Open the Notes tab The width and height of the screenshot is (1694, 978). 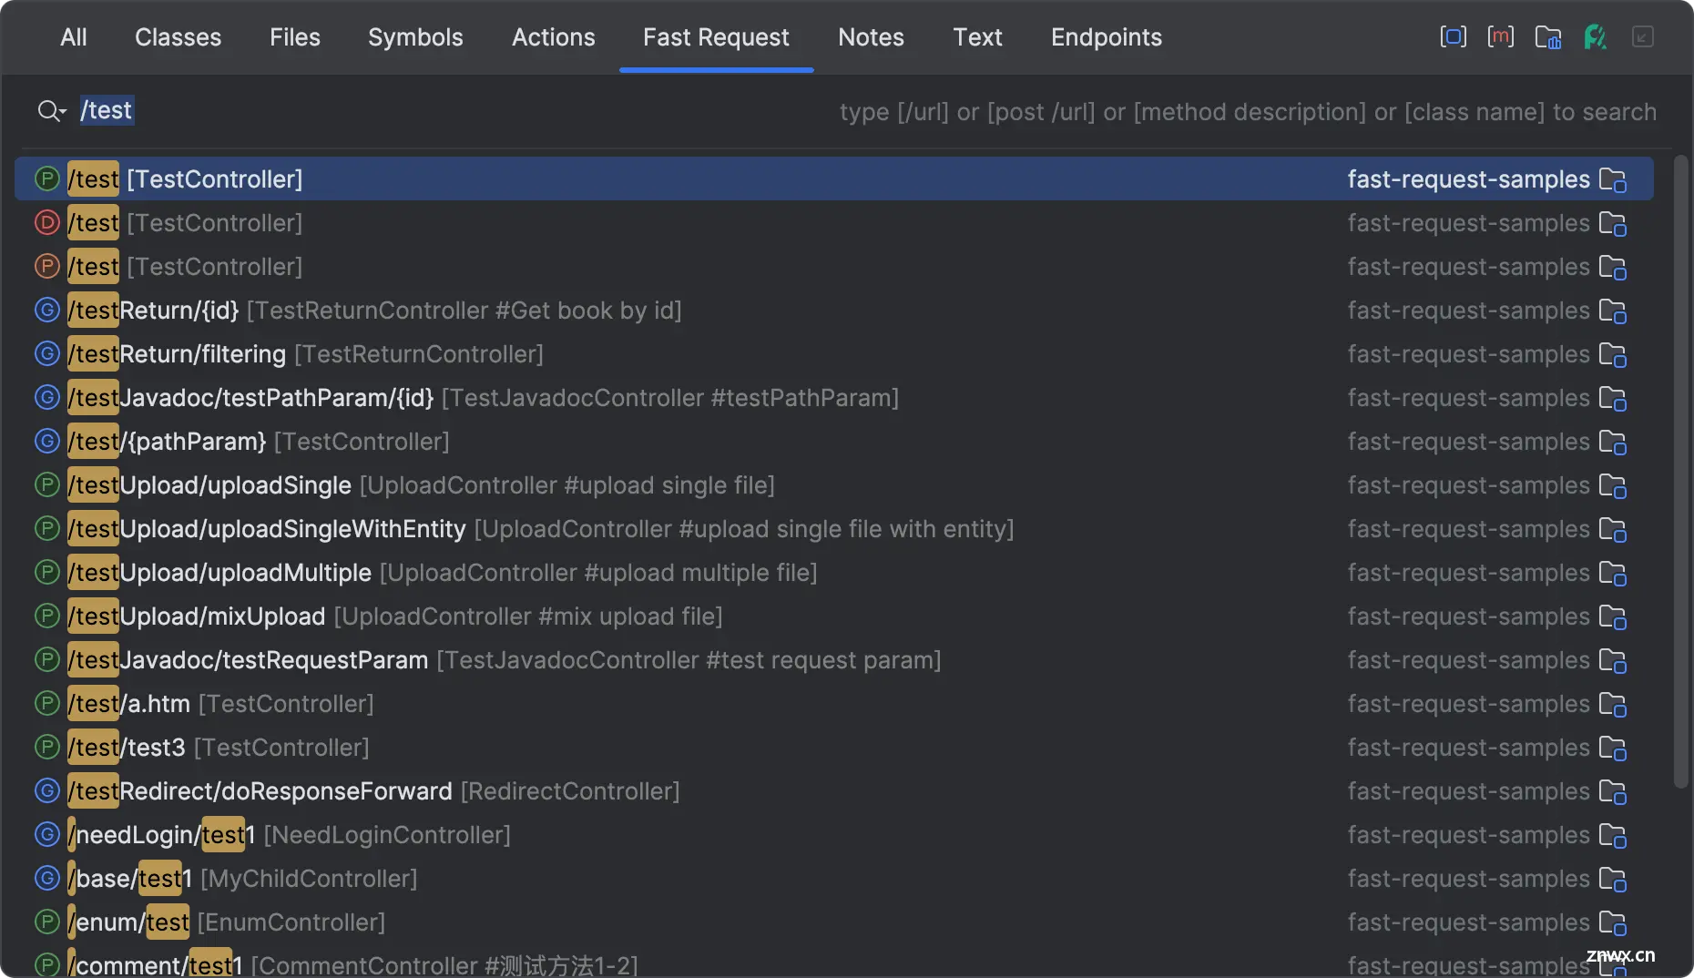point(871,37)
